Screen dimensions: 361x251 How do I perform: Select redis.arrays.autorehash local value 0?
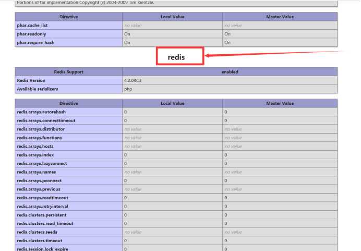click(126, 112)
